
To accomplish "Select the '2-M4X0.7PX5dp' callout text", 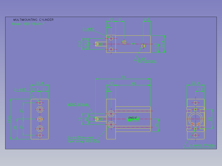I will tap(202, 146).
